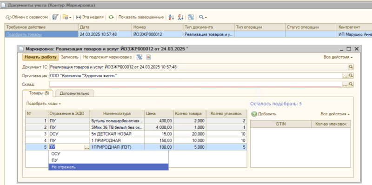Open the Подобрать товары link

pos(24,34)
